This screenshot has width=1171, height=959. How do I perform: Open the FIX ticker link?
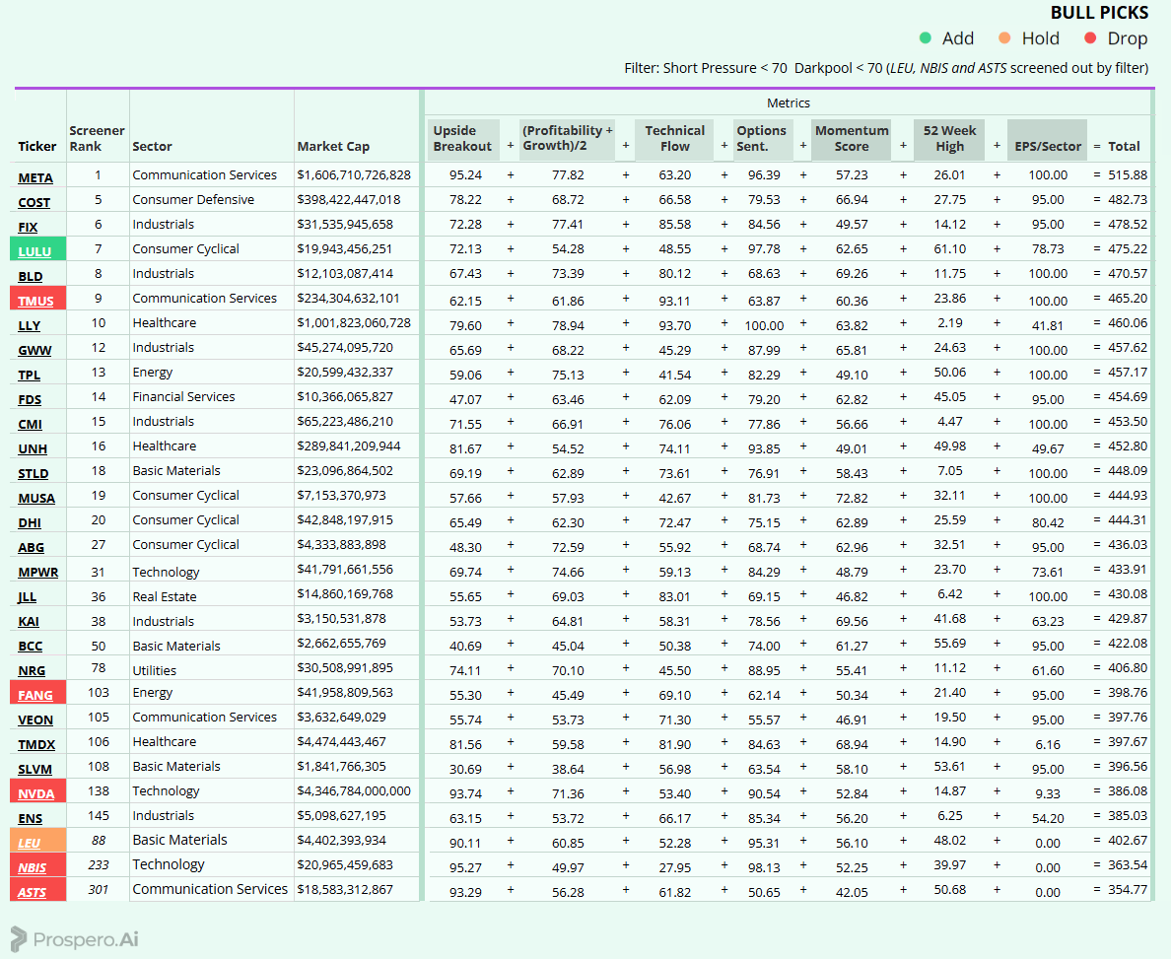(28, 227)
